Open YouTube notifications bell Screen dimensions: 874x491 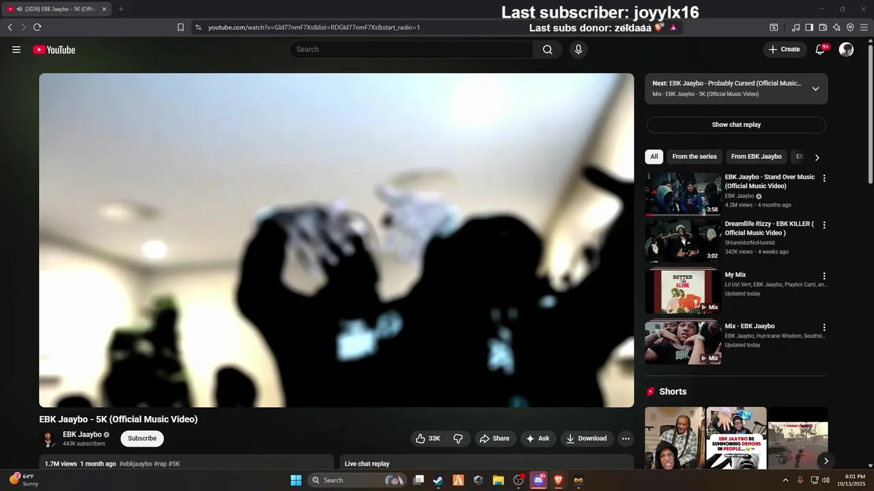coord(821,49)
